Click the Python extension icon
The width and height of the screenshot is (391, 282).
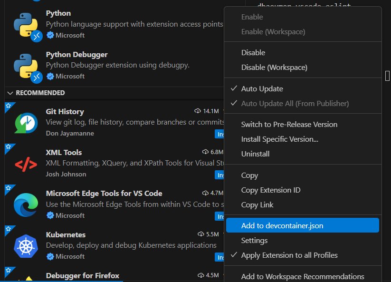point(26,25)
